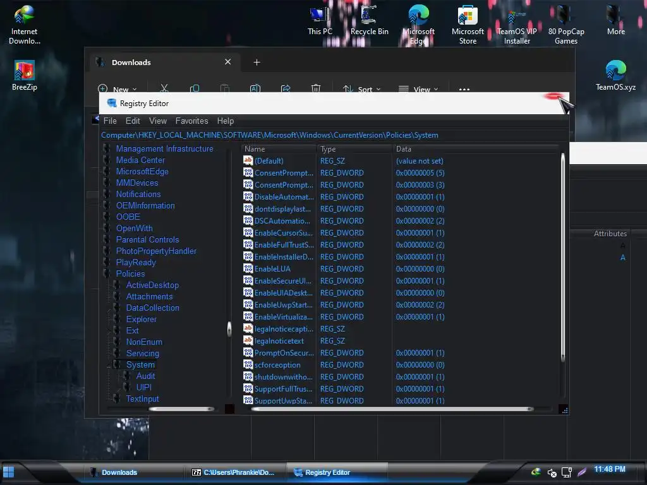
Task: Click the values list vertical scrollbar
Action: pyautogui.click(x=562, y=257)
